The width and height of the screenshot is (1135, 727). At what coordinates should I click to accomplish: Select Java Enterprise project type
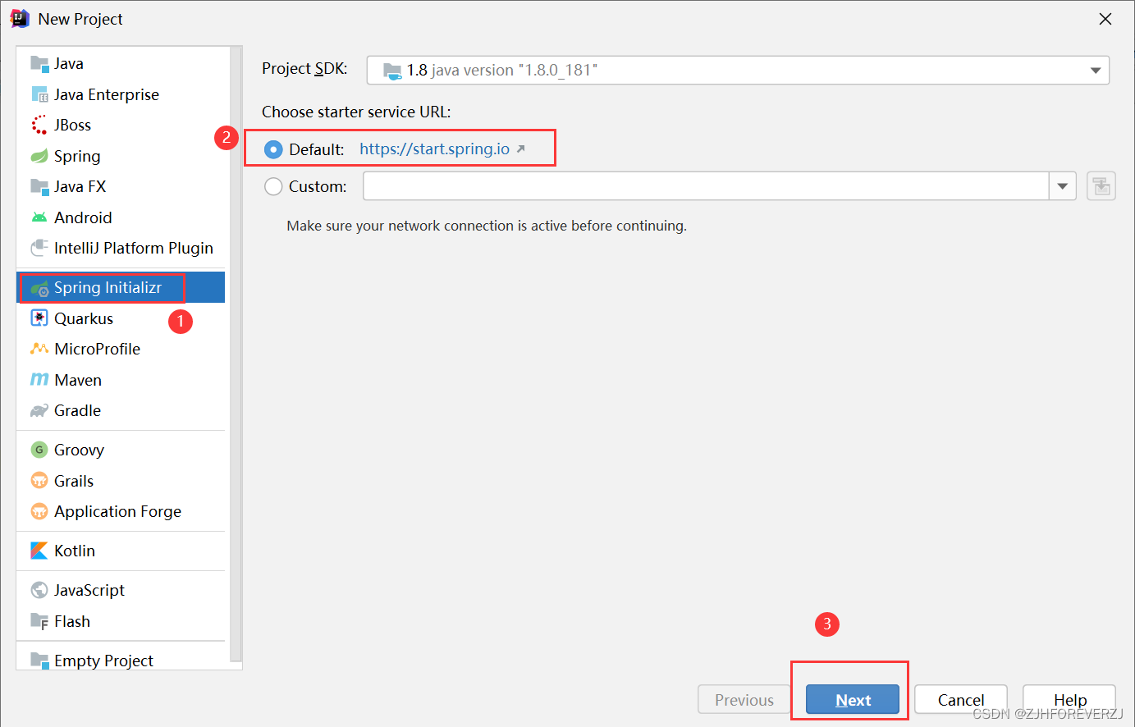121,94
